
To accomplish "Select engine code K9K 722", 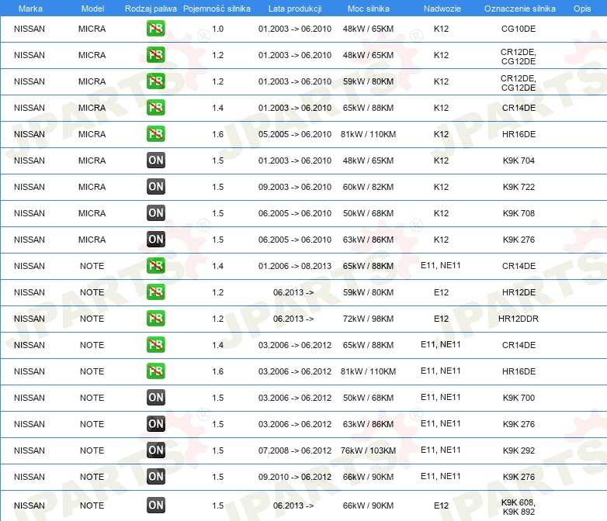I will coord(519,187).
